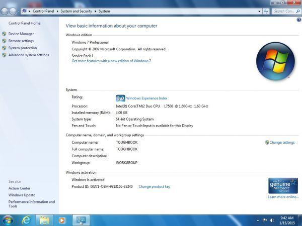Viewport: 302px width, 226px height.
Task: Go to Control Panel Home
Action: (25, 23)
